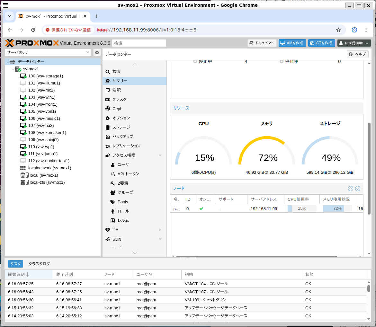Viewport: 376px width, 327px height.
Task: Click the CPU使用率 15% progress bar
Action: (302, 208)
